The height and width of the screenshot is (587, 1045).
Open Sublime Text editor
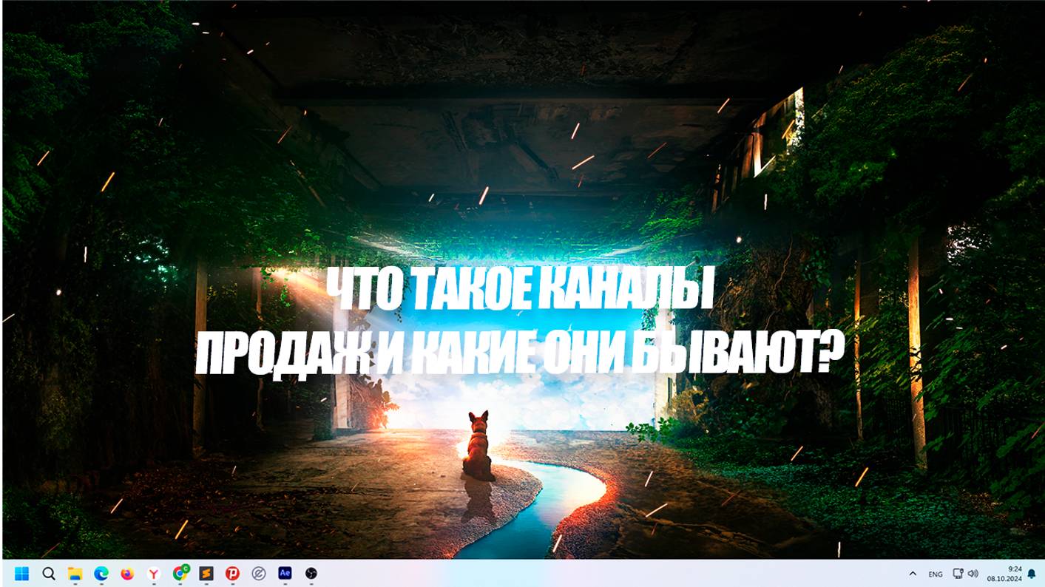coord(206,573)
